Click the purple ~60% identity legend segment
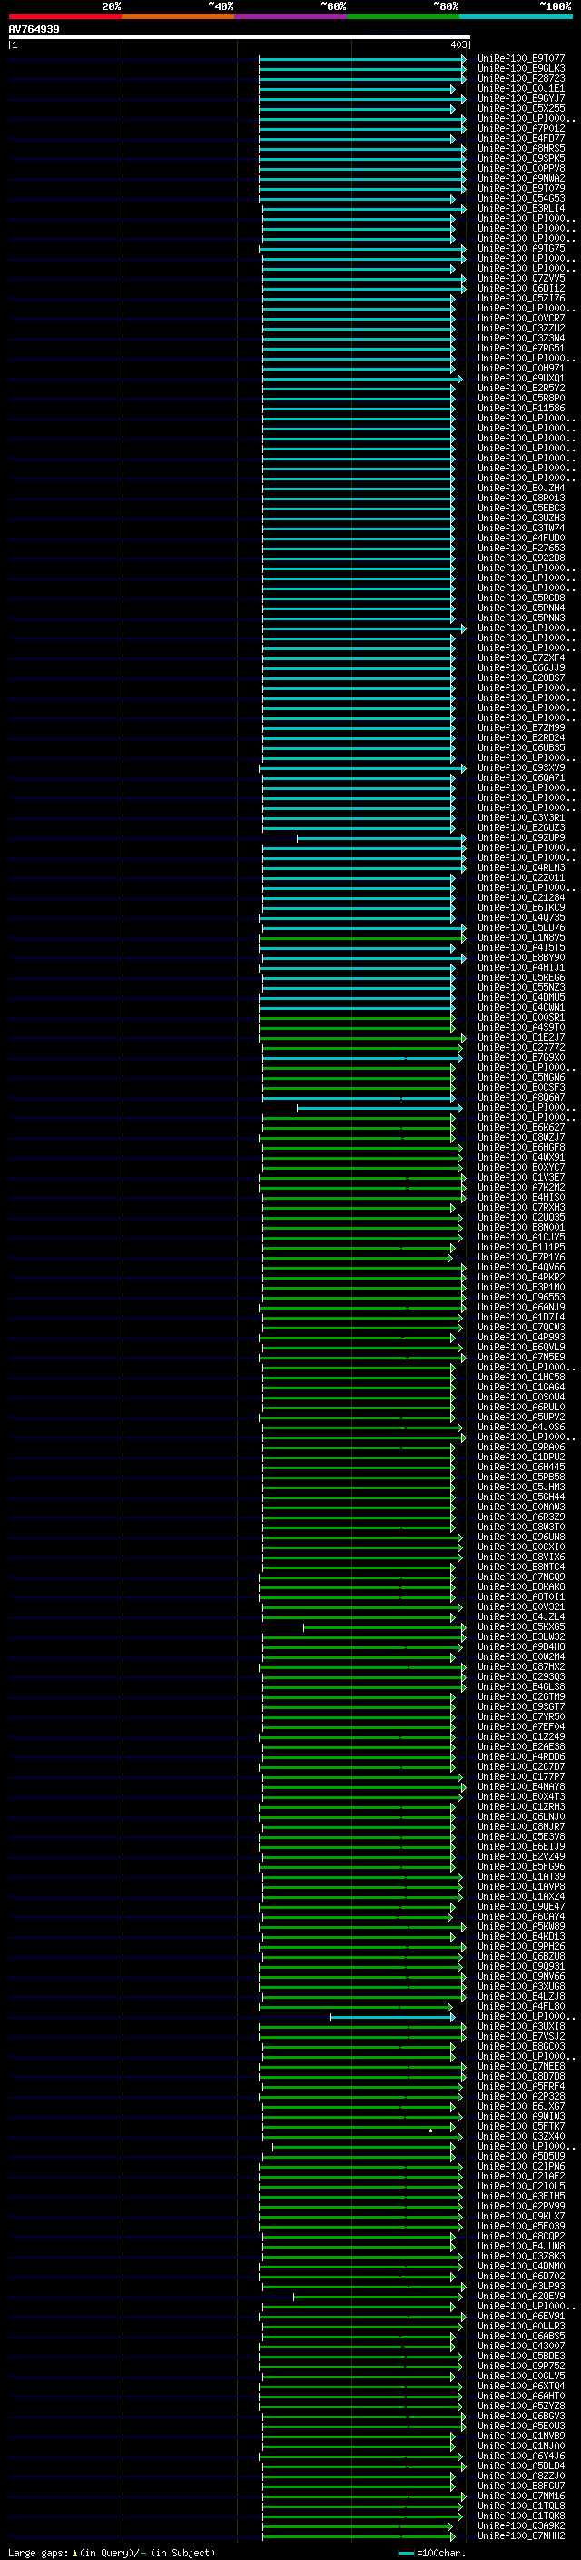581x2560 pixels. (291, 16)
